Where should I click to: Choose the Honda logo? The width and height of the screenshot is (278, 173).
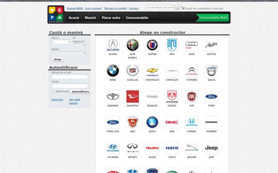(x=192, y=122)
